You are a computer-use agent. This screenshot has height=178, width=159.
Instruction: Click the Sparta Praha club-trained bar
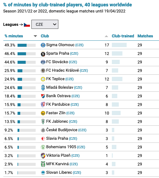[117, 53]
